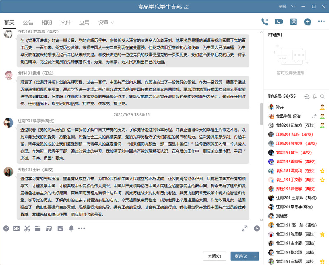Select the screenshot scissors tool
The image size is (329, 265).
point(27,228)
